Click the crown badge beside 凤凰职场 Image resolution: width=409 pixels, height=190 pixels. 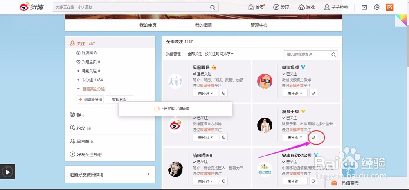(214, 67)
